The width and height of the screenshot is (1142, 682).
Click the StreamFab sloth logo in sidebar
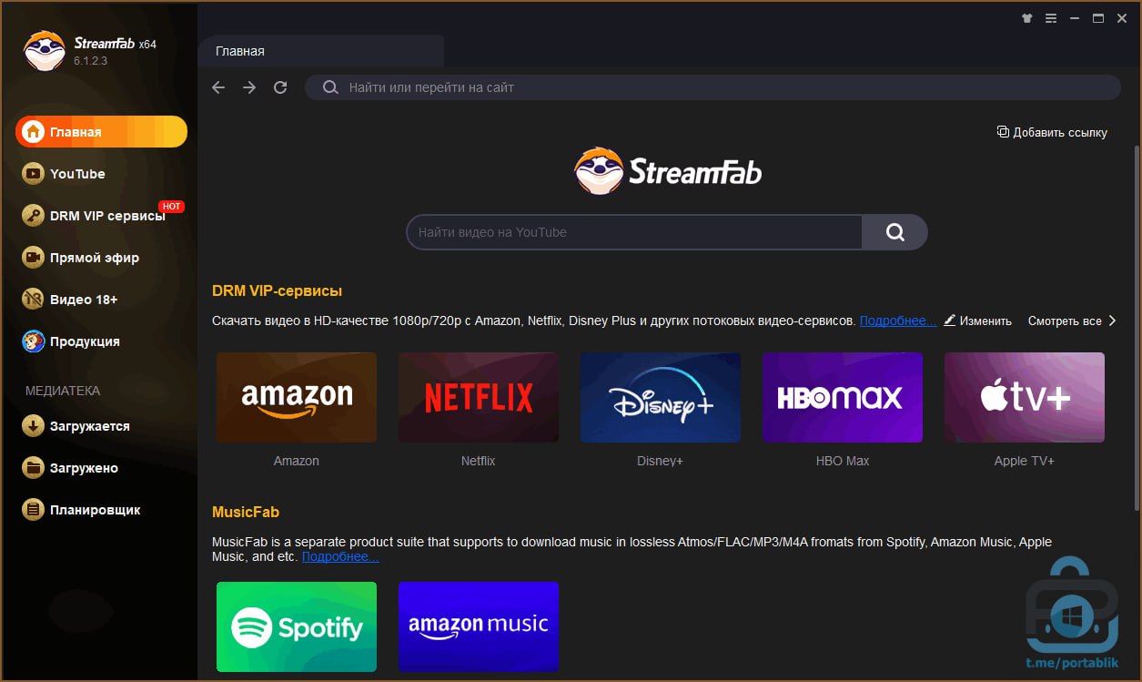click(x=44, y=51)
